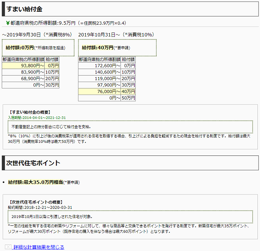260x251 pixels.
Task: Click the ～2019年9月30日 (消費税8%) label
Action: (x=37, y=35)
